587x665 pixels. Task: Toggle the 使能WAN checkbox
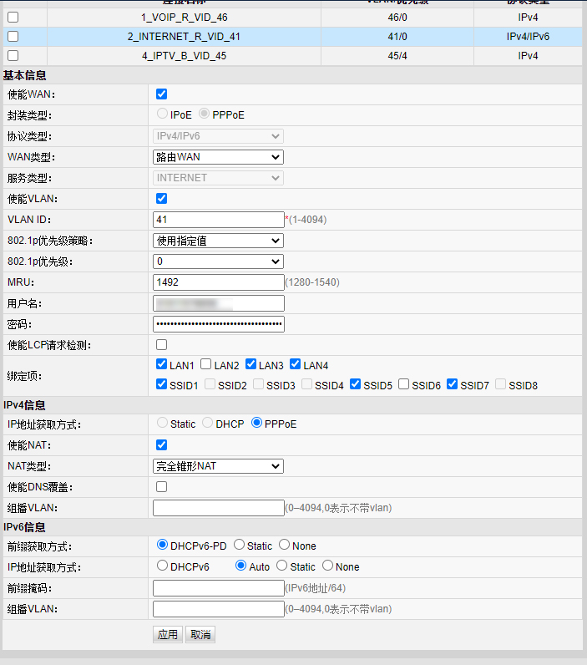(162, 94)
